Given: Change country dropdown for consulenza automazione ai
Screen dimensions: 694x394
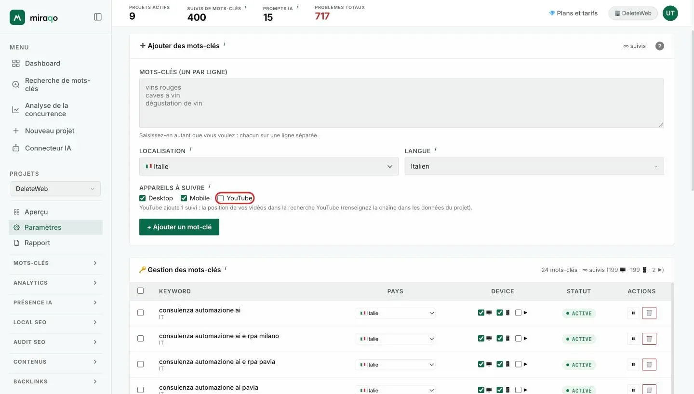Looking at the screenshot, I should tap(395, 313).
